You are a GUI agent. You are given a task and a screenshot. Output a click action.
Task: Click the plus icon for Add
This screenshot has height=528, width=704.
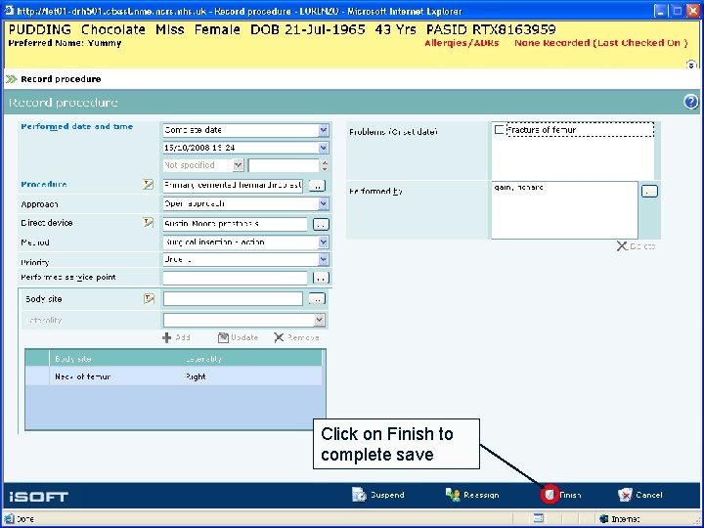pos(166,337)
